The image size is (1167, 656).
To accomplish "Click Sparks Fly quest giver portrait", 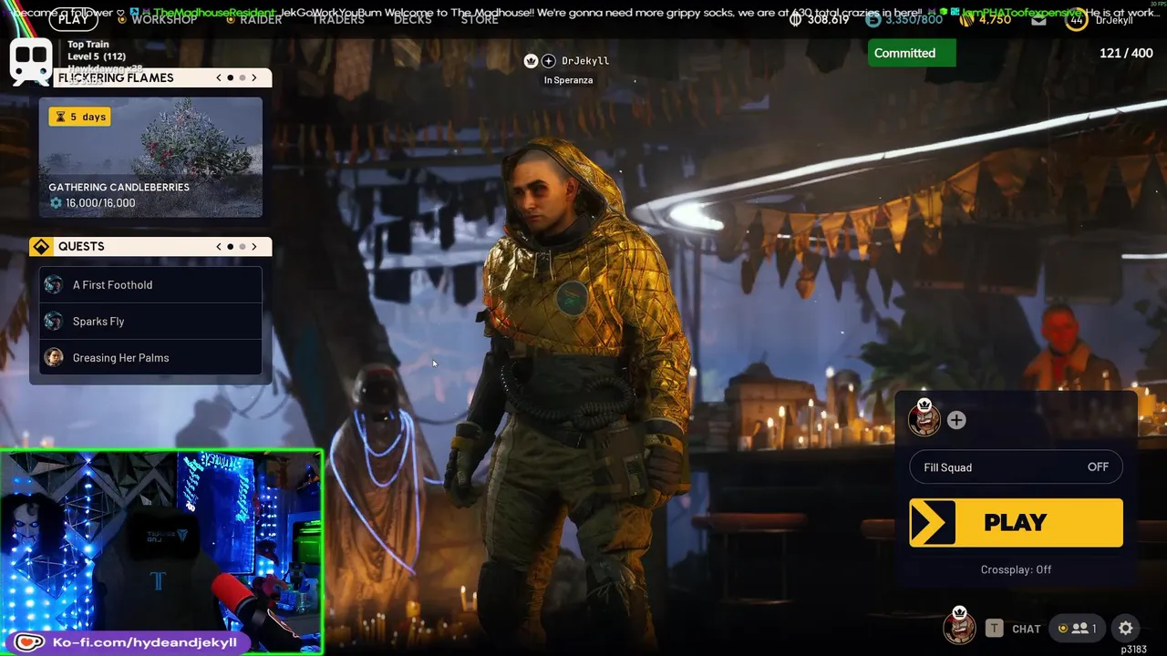I will tap(54, 322).
